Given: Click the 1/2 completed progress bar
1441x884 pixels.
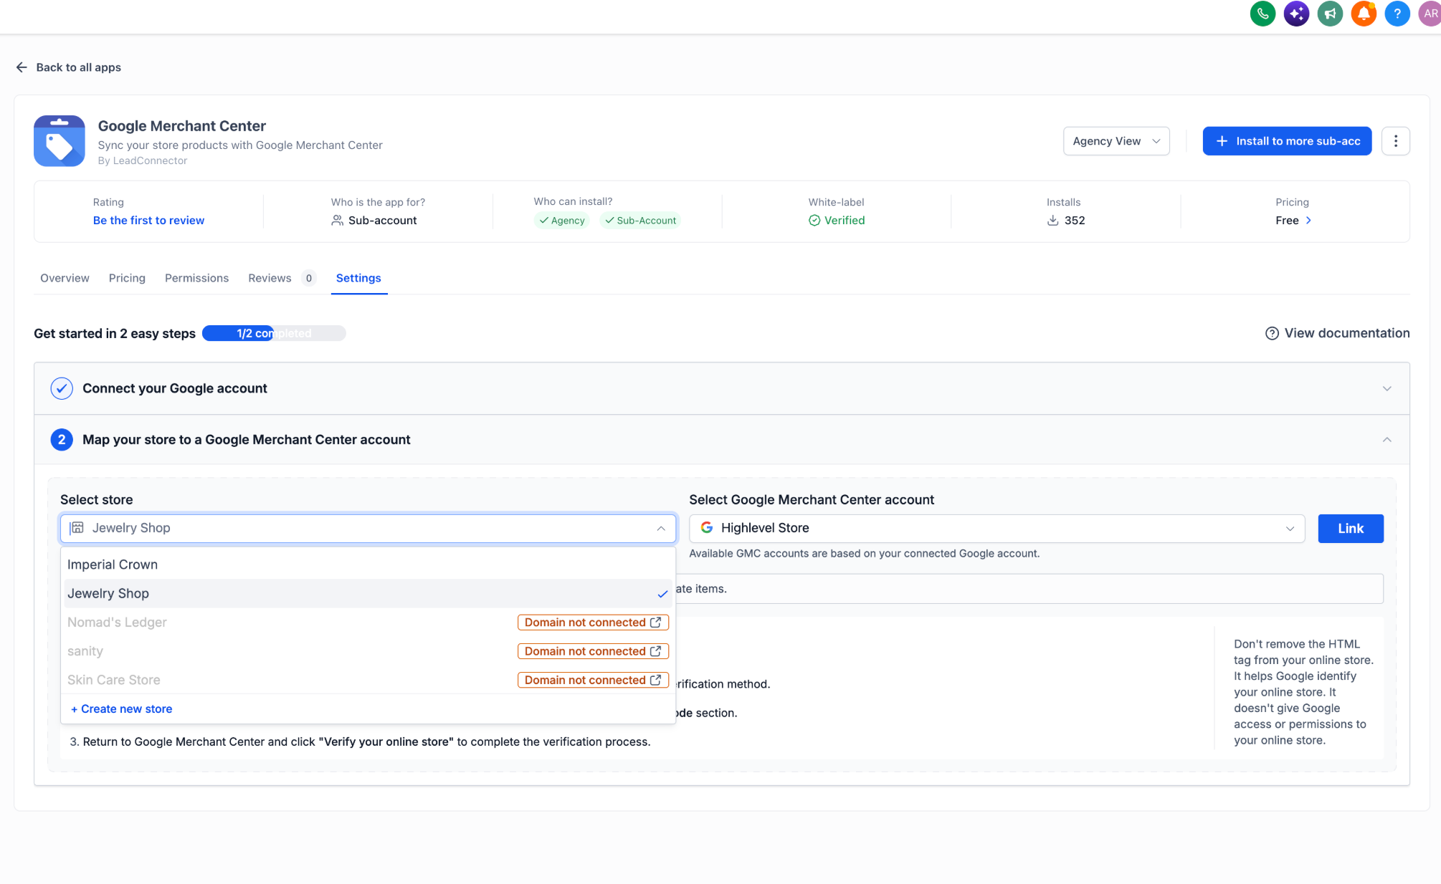Looking at the screenshot, I should click(x=274, y=333).
